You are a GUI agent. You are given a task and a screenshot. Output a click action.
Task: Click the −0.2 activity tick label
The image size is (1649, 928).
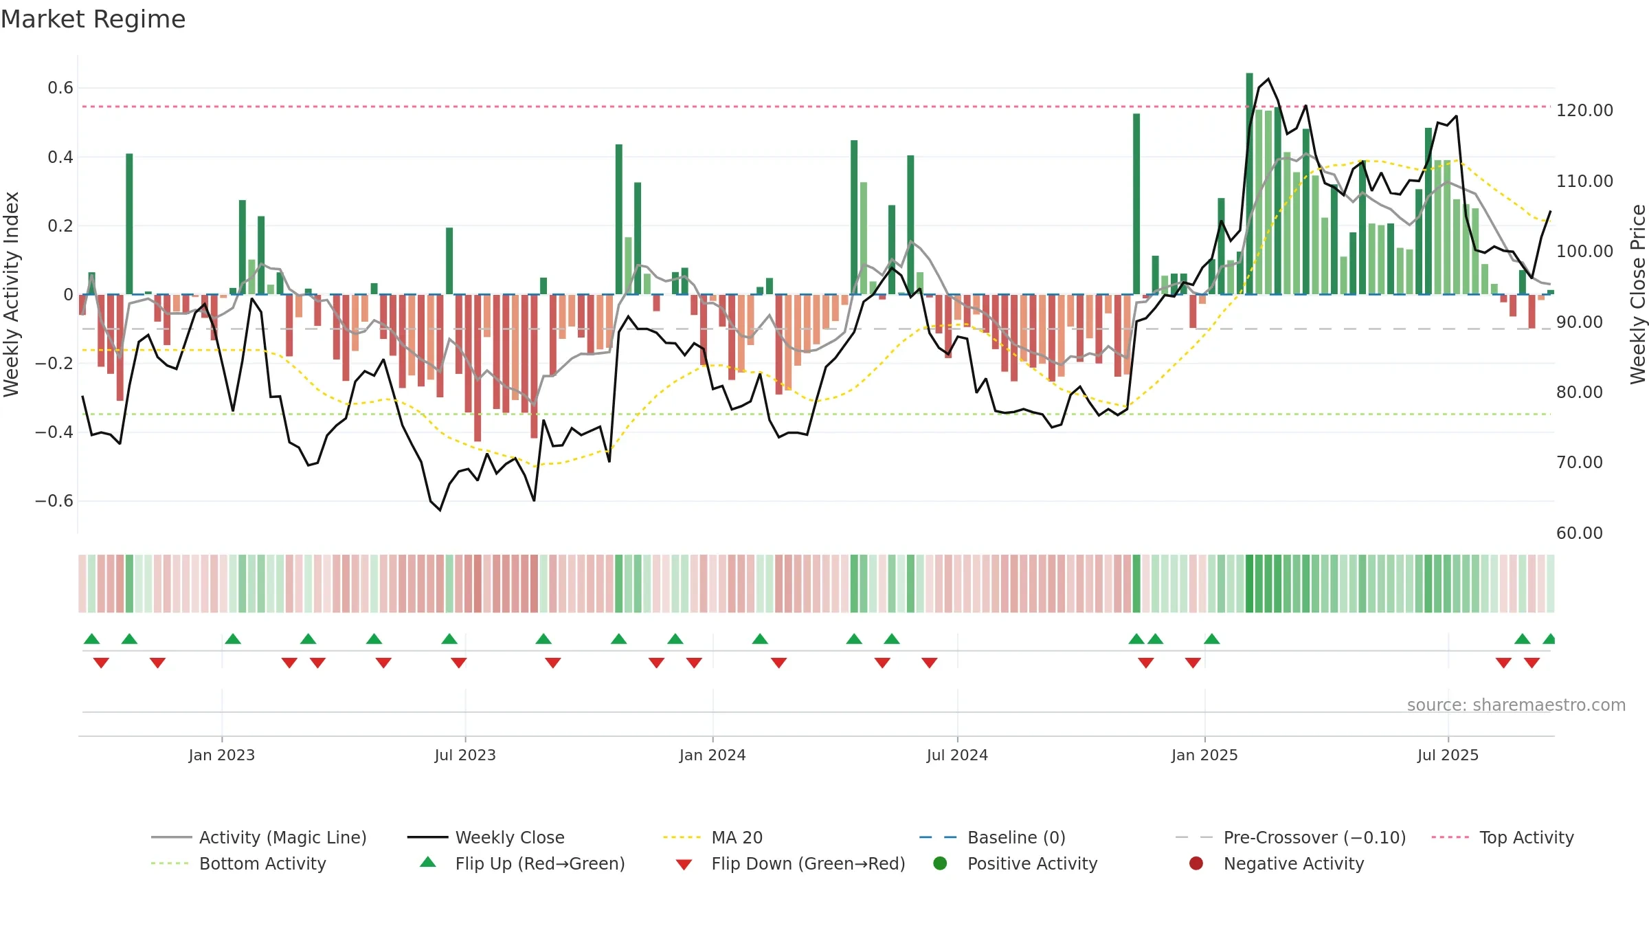54,364
